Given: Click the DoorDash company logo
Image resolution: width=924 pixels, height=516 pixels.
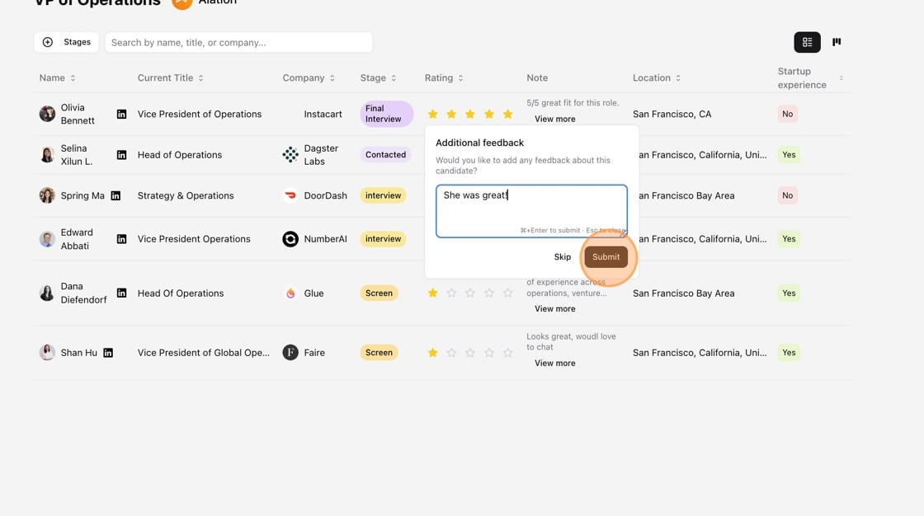Looking at the screenshot, I should (x=290, y=195).
